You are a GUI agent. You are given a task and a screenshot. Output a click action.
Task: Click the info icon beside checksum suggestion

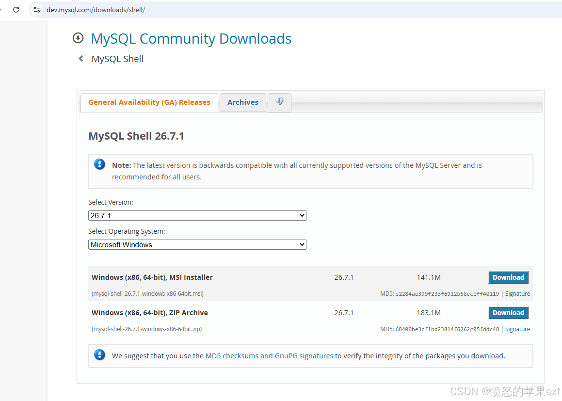(x=99, y=355)
